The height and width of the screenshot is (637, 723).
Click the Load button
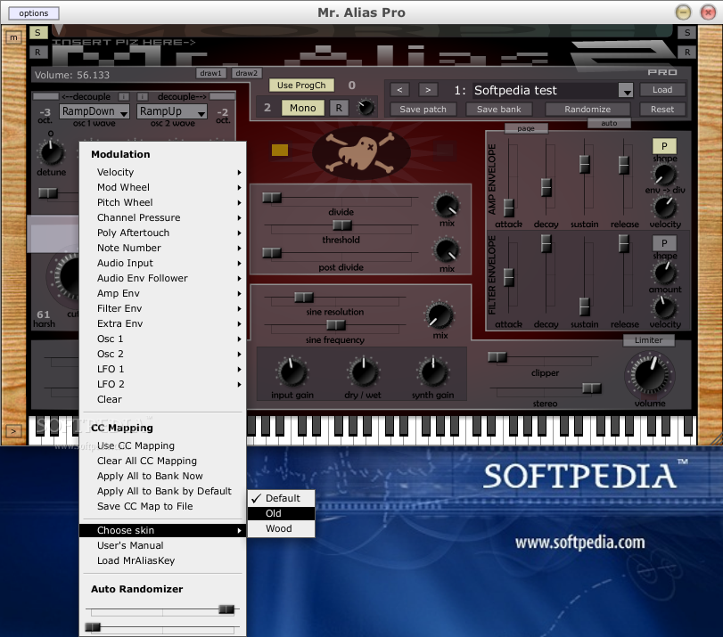point(662,90)
